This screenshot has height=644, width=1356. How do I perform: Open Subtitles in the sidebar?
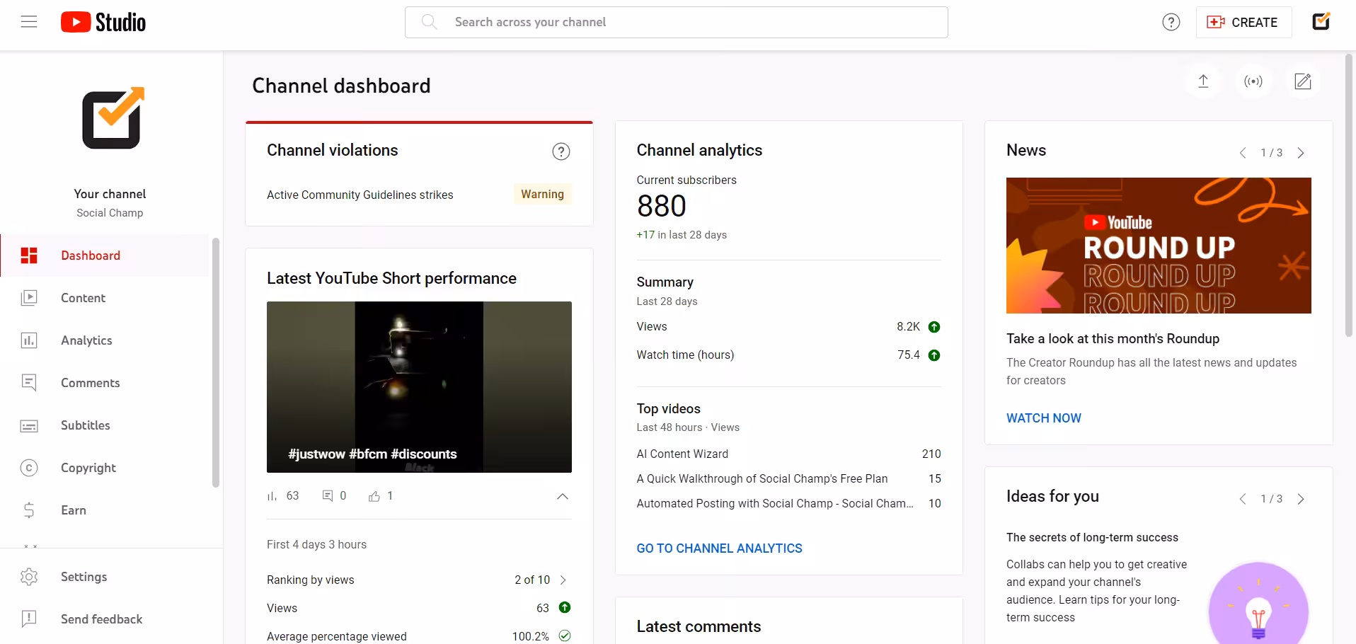[x=105, y=425]
